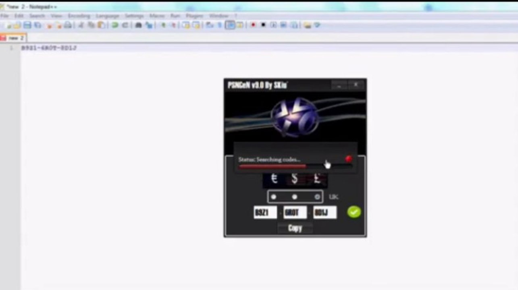Paste using the clipboard toolbar icon
Image resolution: width=518 pixels, height=290 pixels.
pos(101,25)
